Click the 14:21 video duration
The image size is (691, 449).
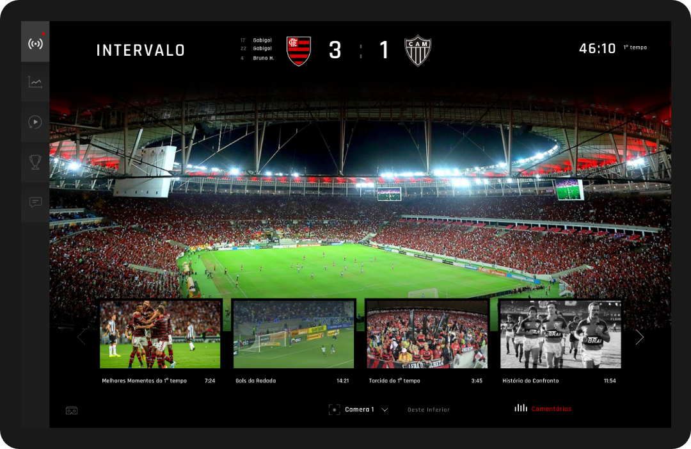pos(342,380)
